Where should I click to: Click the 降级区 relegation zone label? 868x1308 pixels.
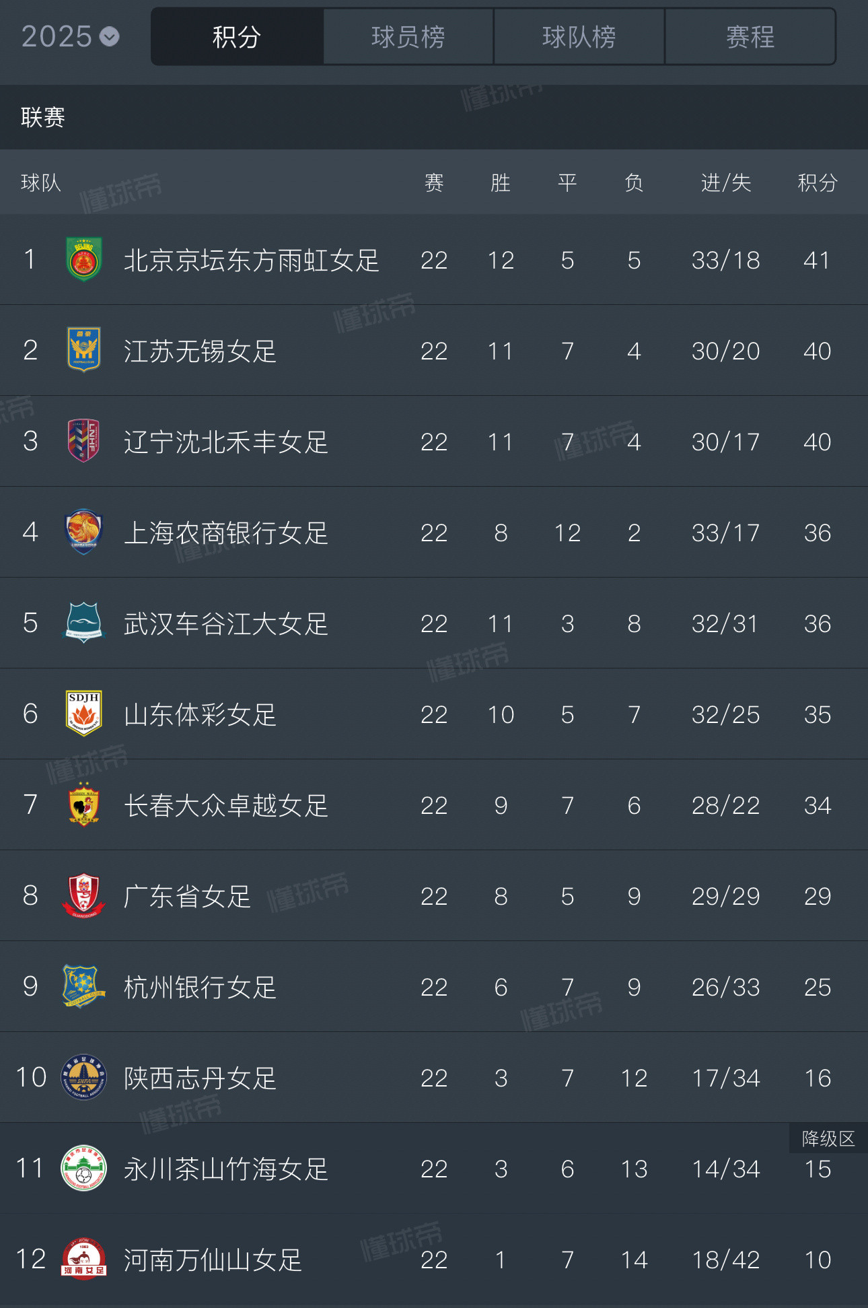[828, 1138]
